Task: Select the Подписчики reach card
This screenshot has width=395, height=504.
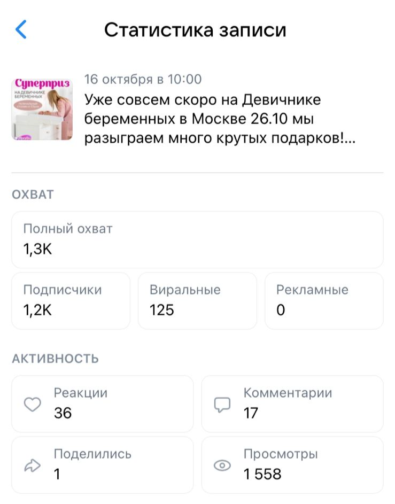Action: pos(71,301)
